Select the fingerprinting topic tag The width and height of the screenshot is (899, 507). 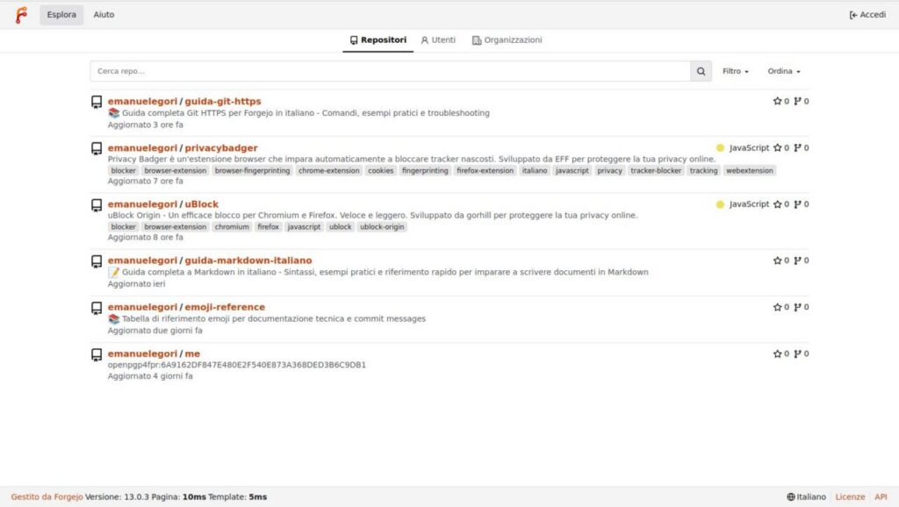[425, 171]
